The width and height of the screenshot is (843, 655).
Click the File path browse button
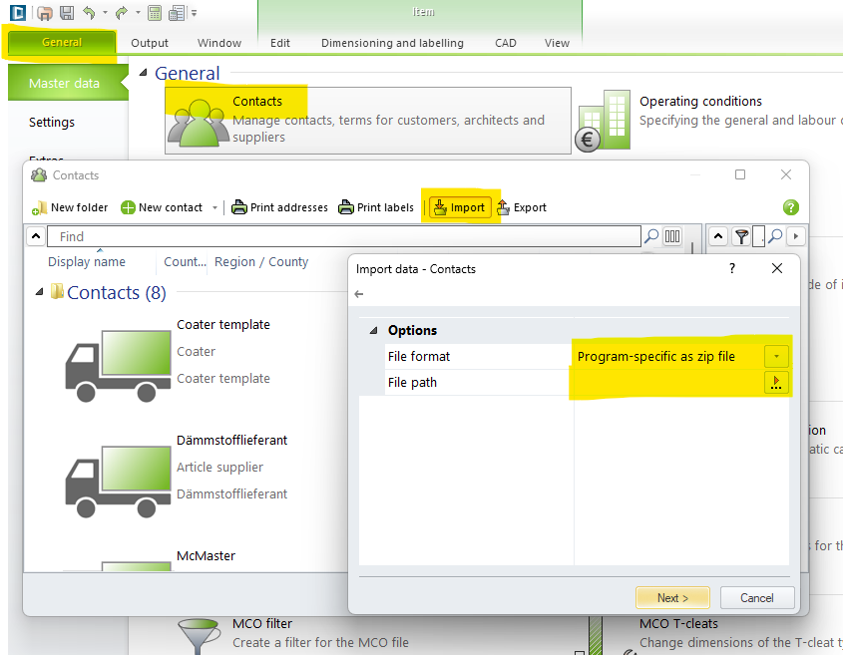tap(776, 383)
